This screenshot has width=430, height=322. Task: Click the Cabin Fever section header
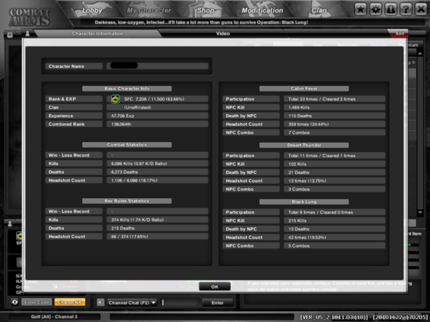304,88
